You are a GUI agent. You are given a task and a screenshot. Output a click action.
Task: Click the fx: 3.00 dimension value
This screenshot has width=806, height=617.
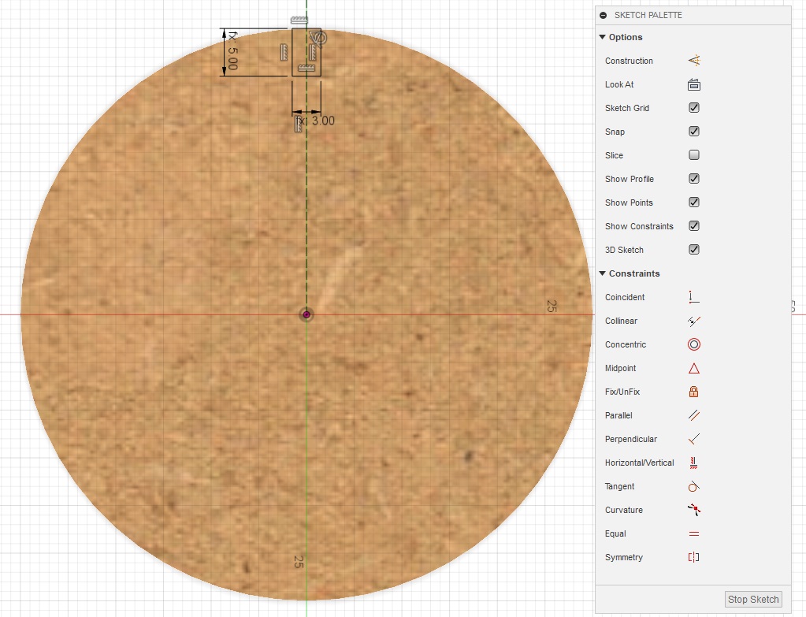coord(316,121)
